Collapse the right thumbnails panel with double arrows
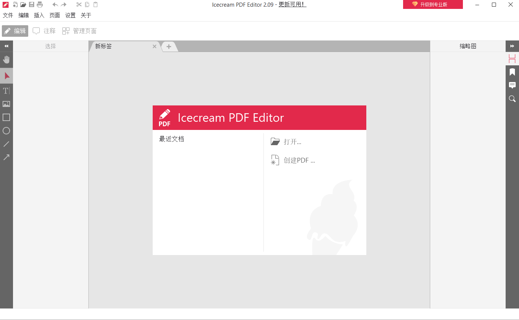519x320 pixels. (x=512, y=46)
